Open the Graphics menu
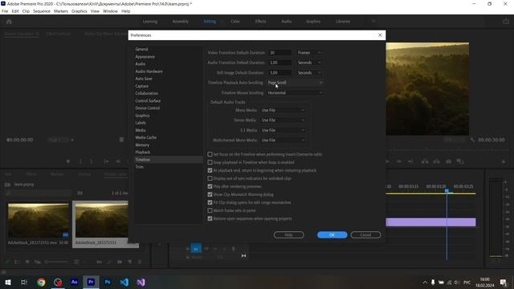This screenshot has width=514, height=289. [80, 11]
